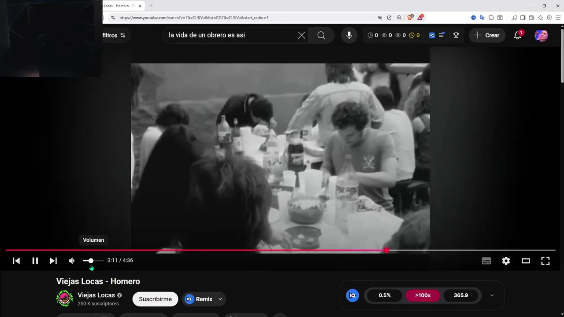Switch to theater mode
This screenshot has width=564, height=317.
[526, 261]
